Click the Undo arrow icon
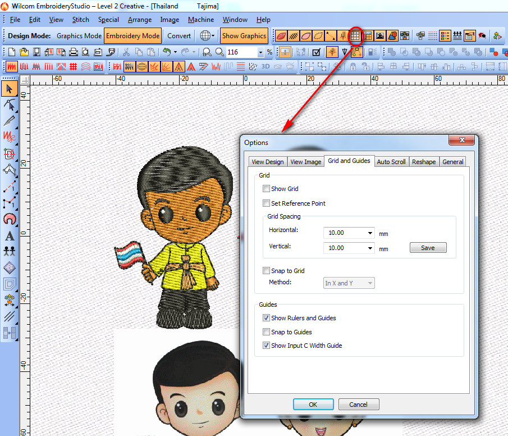 167,52
